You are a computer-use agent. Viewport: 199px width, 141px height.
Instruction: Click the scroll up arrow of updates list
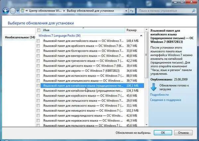point(147,30)
